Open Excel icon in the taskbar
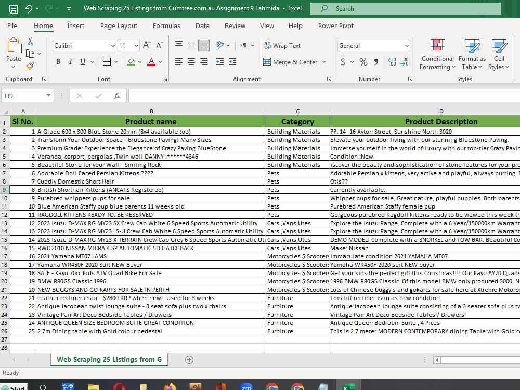Viewport: 520px width, 390px height. 348,387
